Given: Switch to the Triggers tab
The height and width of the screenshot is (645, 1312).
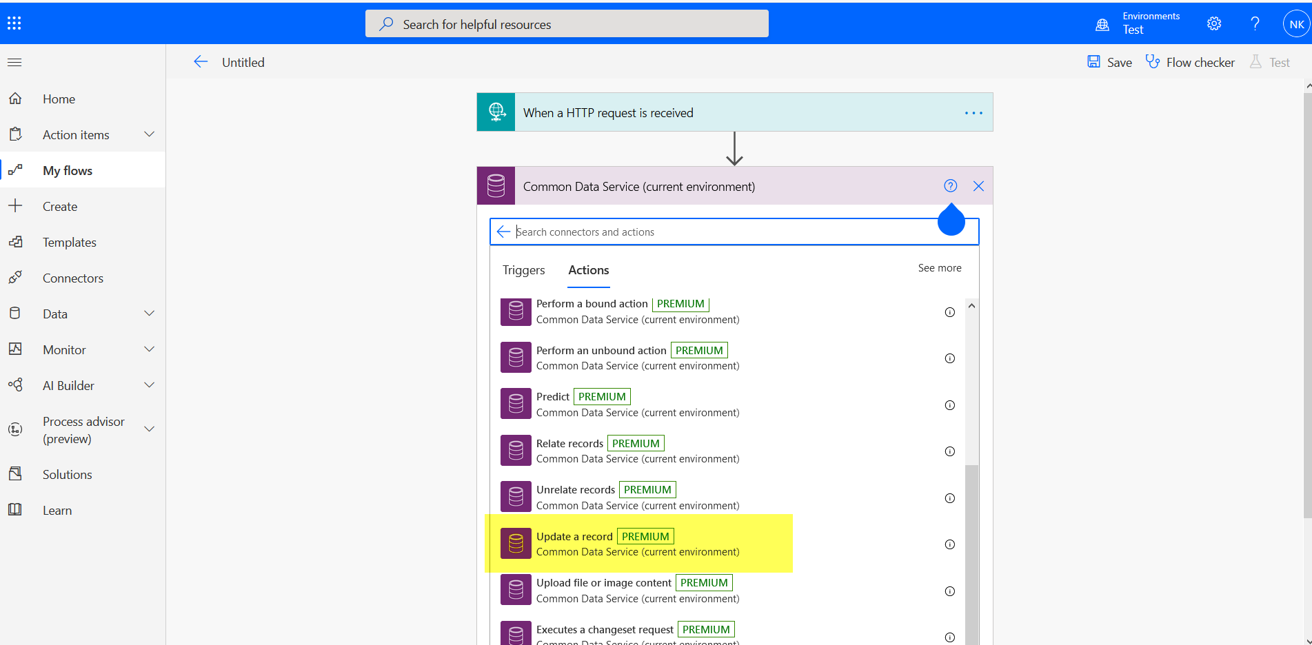Looking at the screenshot, I should (x=523, y=270).
